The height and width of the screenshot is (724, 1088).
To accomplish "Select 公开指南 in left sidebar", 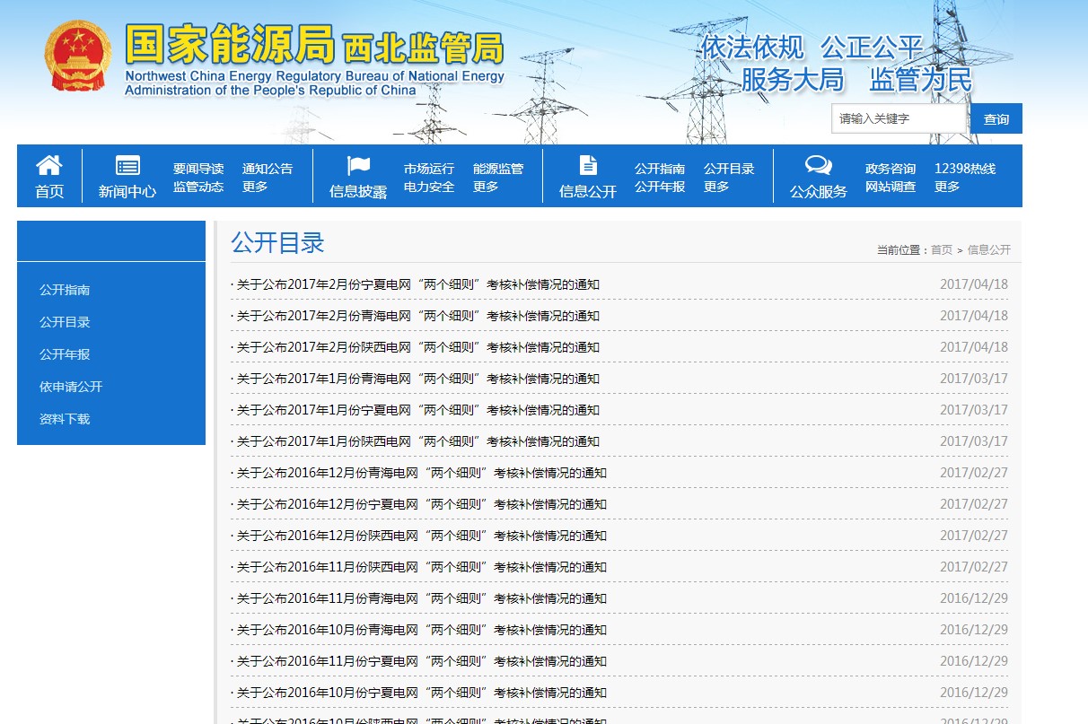I will coord(65,290).
